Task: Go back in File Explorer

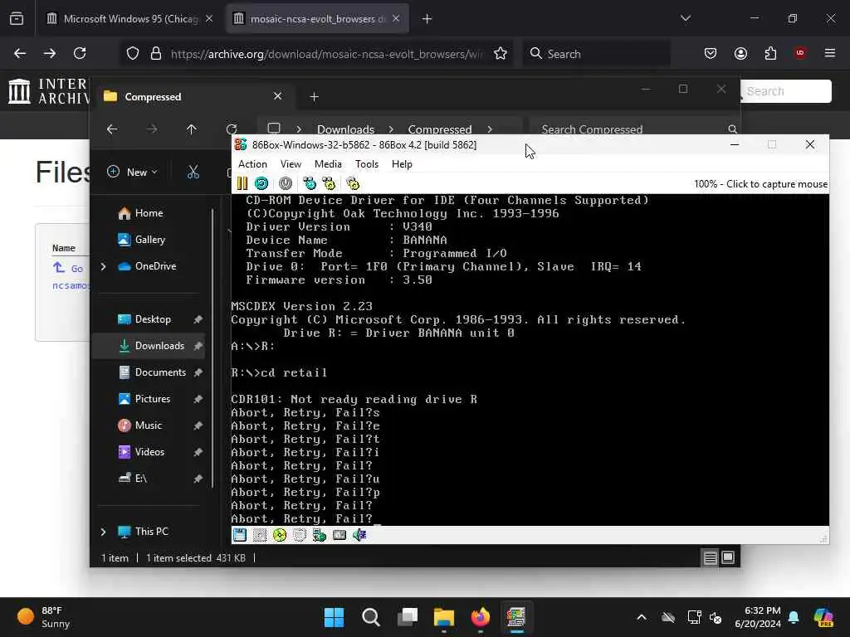Action: tap(112, 129)
